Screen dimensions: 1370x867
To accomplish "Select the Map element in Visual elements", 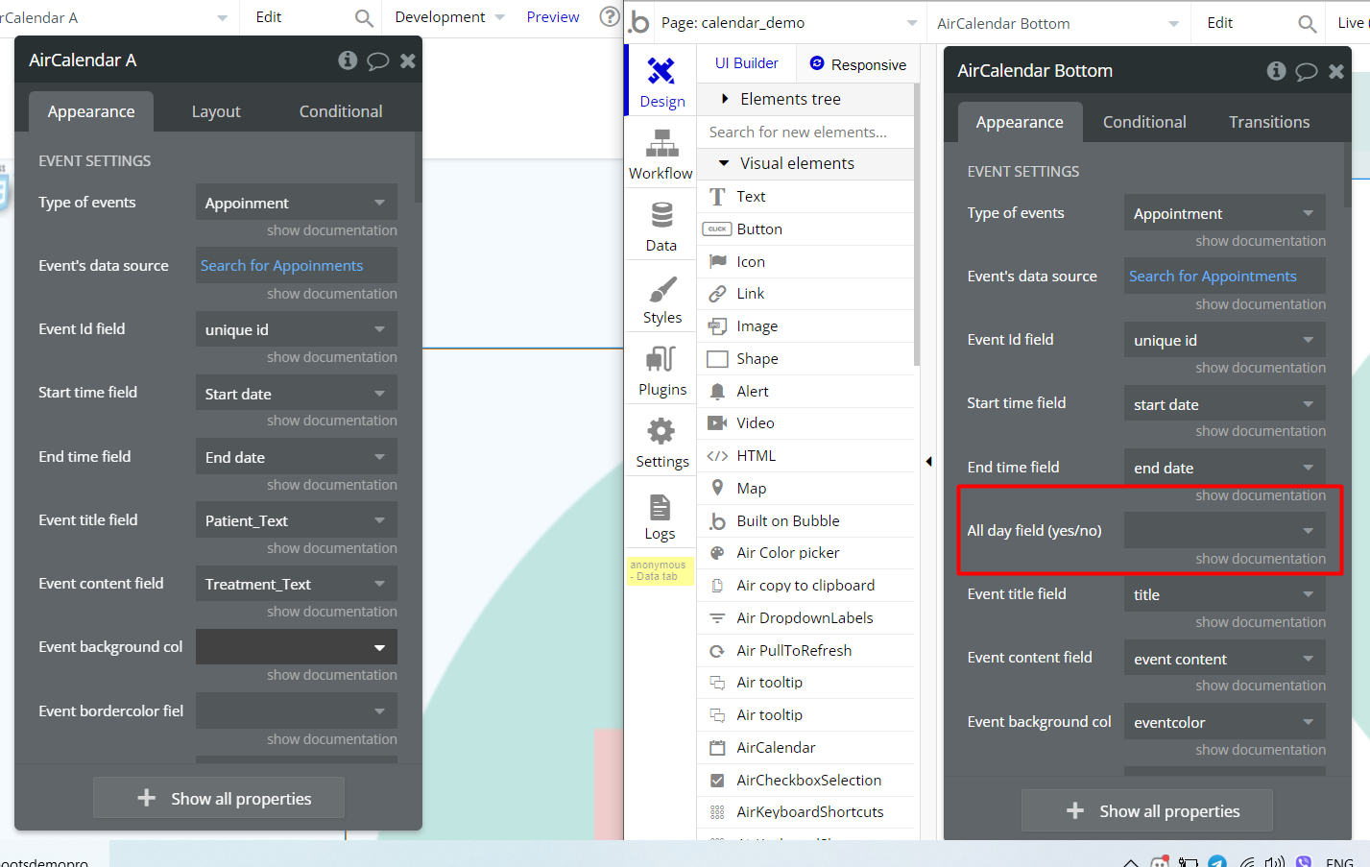I will [805, 489].
